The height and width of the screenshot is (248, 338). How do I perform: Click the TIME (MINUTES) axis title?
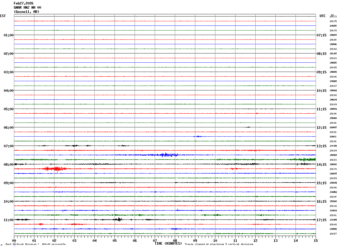(x=168, y=244)
